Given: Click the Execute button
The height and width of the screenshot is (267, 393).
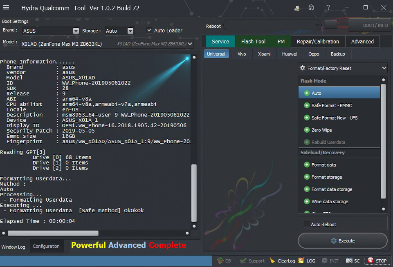Looking at the screenshot, I should point(342,241).
